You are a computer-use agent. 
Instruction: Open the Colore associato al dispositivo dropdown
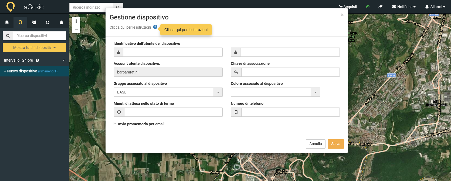pyautogui.click(x=316, y=92)
